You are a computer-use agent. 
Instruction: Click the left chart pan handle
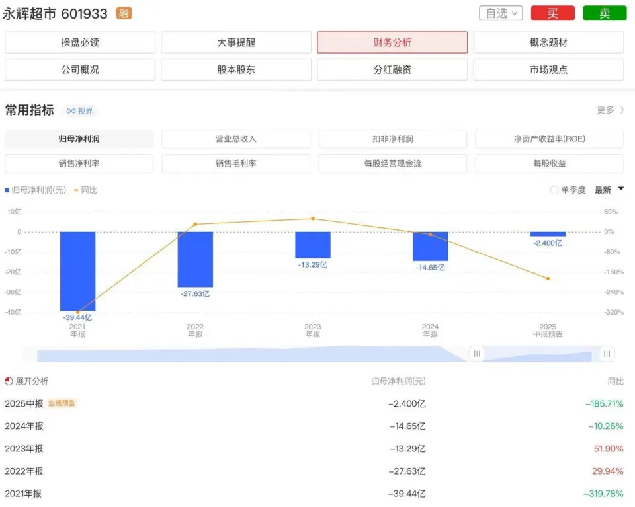477,354
